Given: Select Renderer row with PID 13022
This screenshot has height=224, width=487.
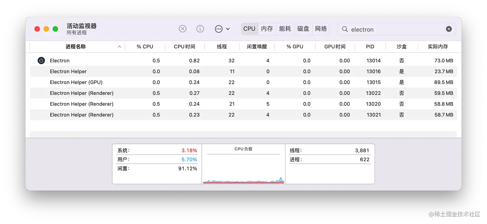Looking at the screenshot, I should [x=243, y=93].
